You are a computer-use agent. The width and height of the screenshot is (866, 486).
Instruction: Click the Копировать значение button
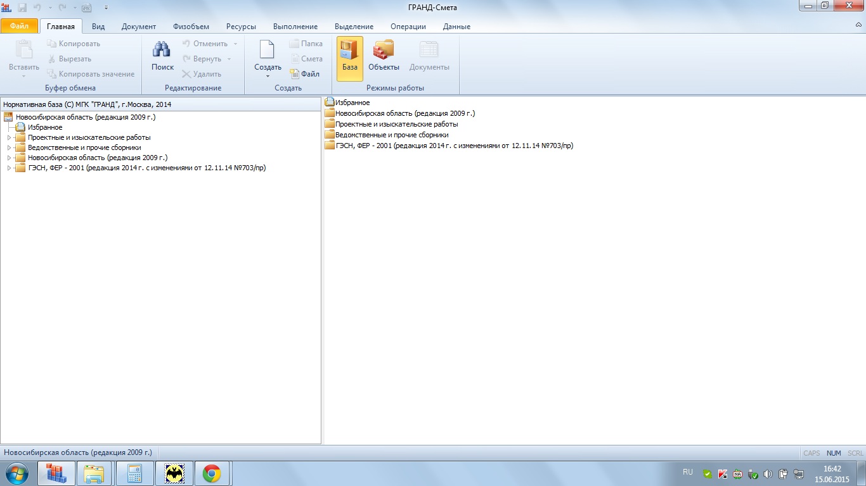tap(91, 74)
